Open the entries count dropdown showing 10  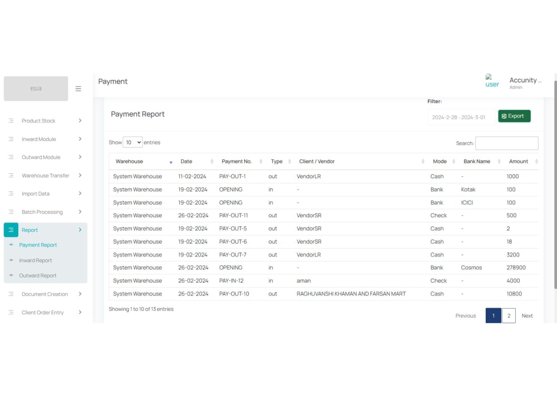coord(132,142)
